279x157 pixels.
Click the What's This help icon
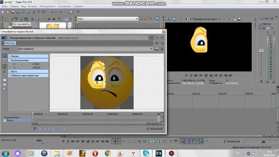tap(78, 12)
